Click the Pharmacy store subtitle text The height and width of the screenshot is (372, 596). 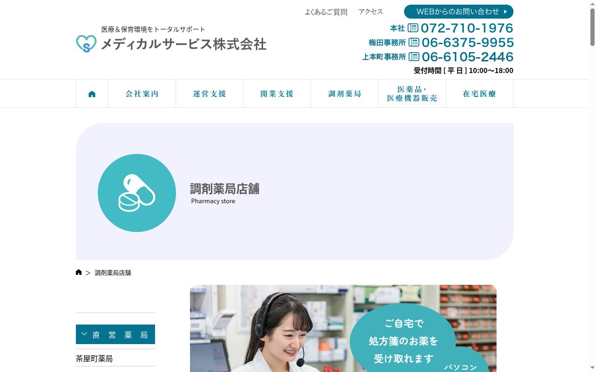click(x=213, y=201)
